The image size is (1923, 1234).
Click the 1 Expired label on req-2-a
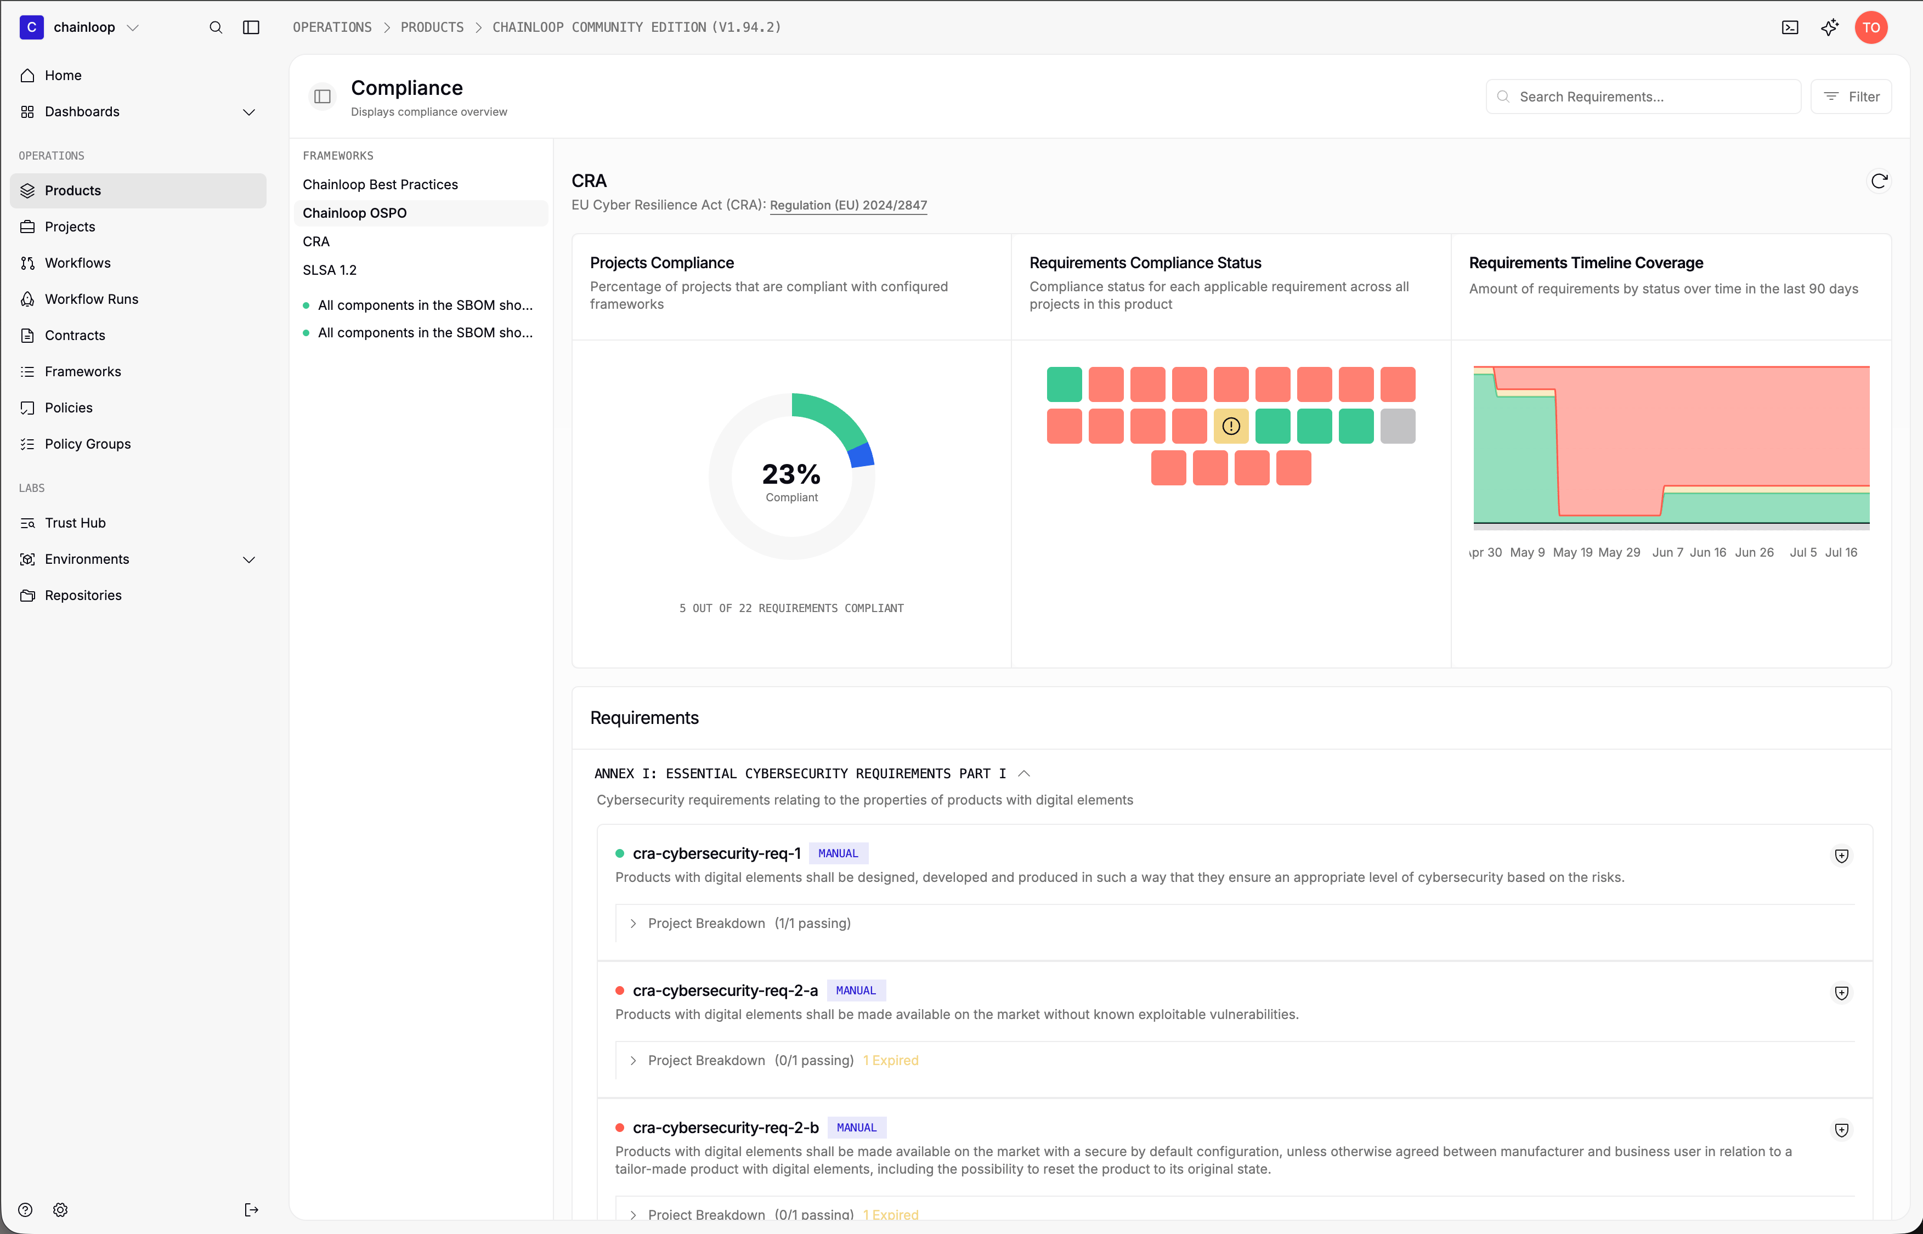(x=890, y=1060)
